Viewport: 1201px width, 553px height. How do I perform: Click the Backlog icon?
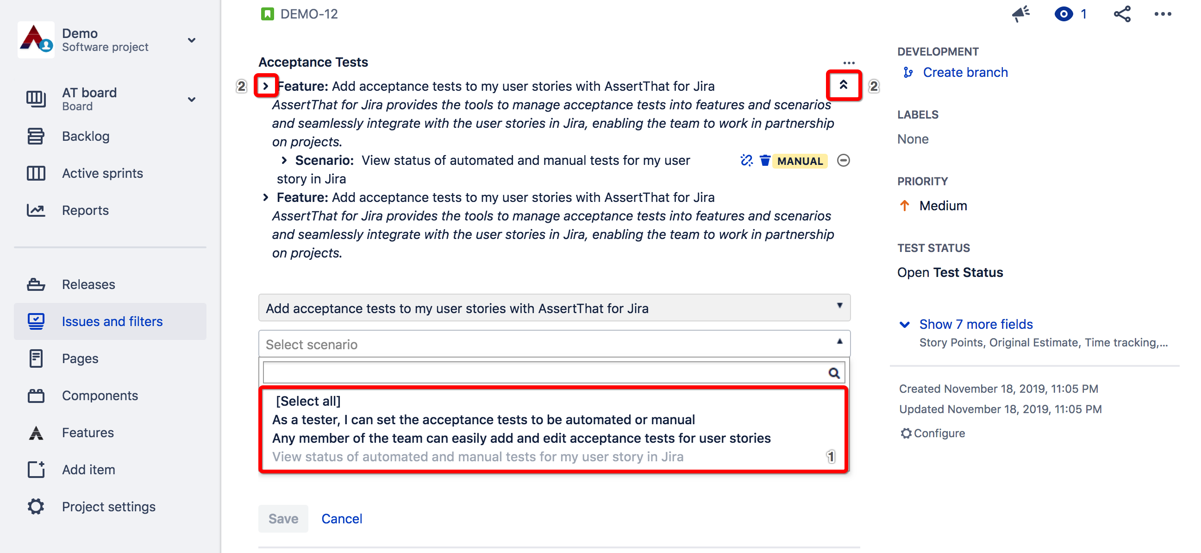[x=36, y=136]
